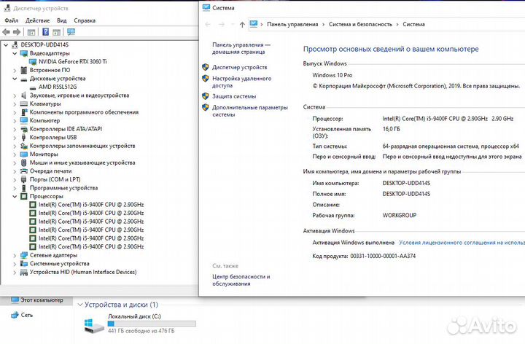Click the Локальный диск (C:) drive icon
Viewport: 525px width, 344px height.
(93, 326)
